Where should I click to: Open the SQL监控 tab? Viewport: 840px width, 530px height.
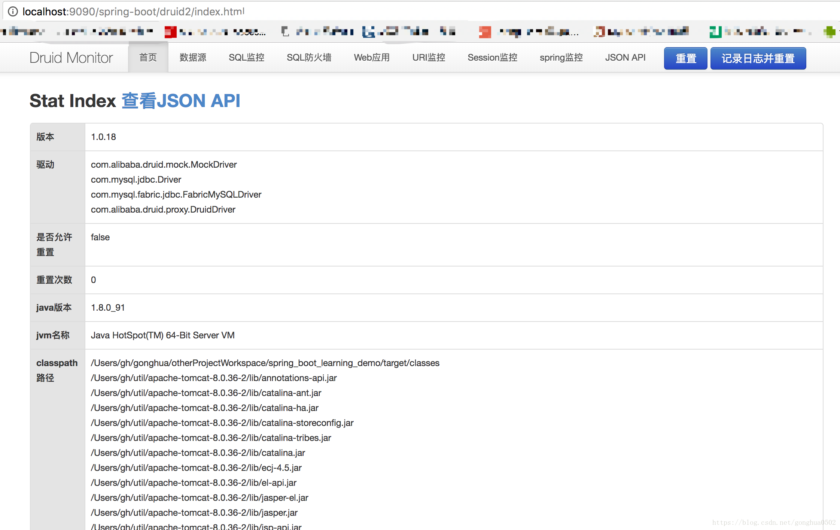[246, 58]
